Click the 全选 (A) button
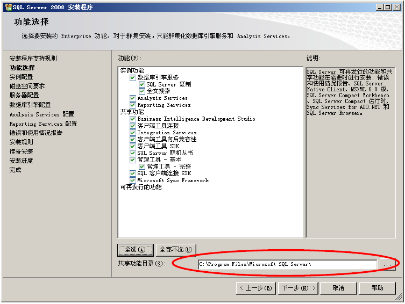This screenshot has height=304, width=405. (x=136, y=250)
